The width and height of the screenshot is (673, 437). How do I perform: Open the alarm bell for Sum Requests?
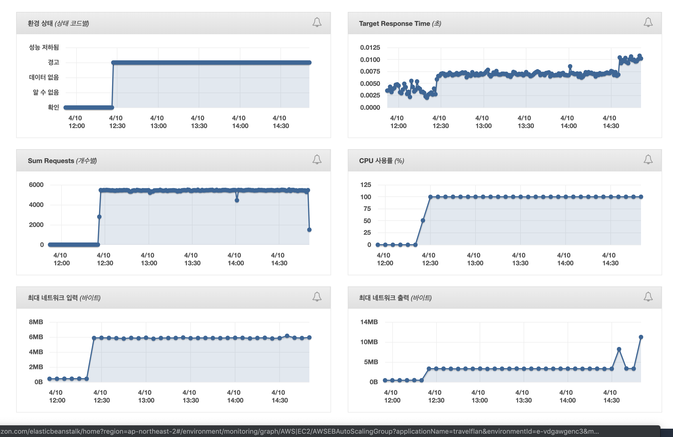click(317, 159)
